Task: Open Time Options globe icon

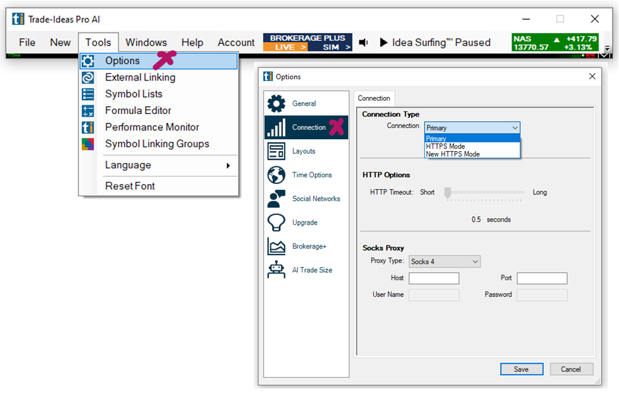Action: pos(276,175)
